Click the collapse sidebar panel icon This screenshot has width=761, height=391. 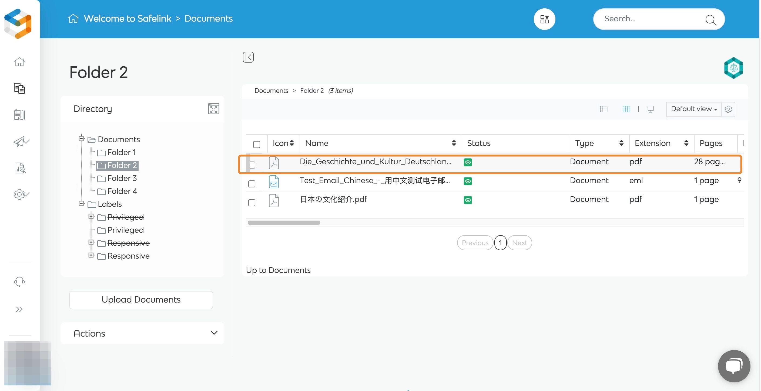[248, 57]
